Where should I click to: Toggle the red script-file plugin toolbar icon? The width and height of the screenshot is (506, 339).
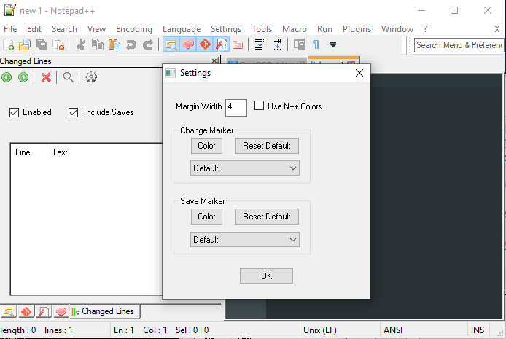[x=222, y=44]
